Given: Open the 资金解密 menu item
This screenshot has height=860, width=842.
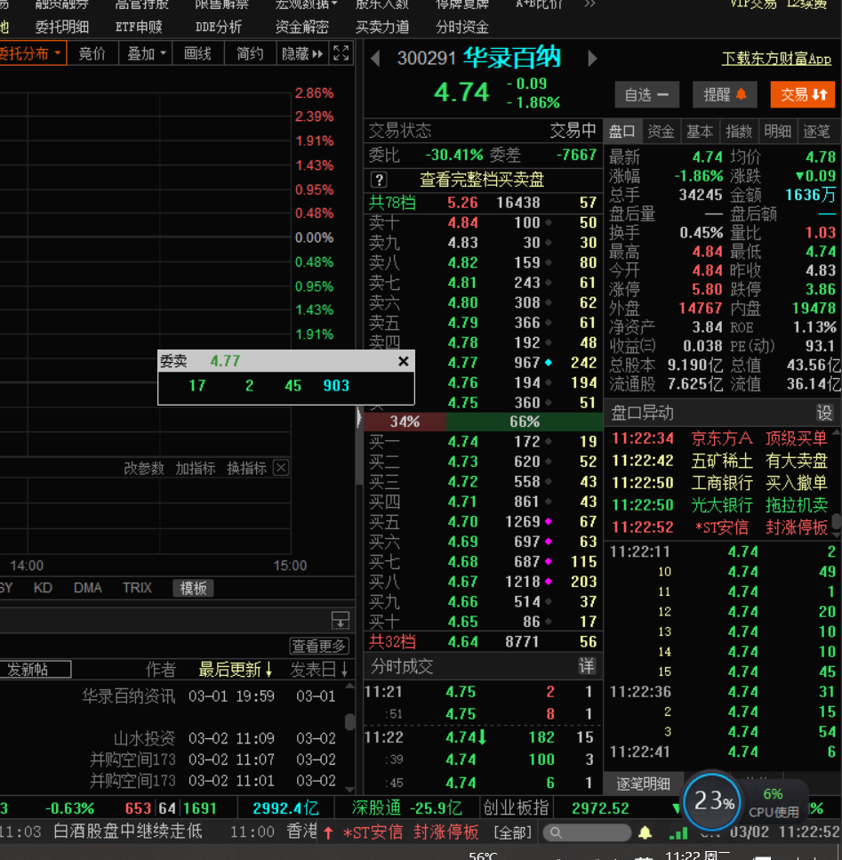Looking at the screenshot, I should pos(302,27).
